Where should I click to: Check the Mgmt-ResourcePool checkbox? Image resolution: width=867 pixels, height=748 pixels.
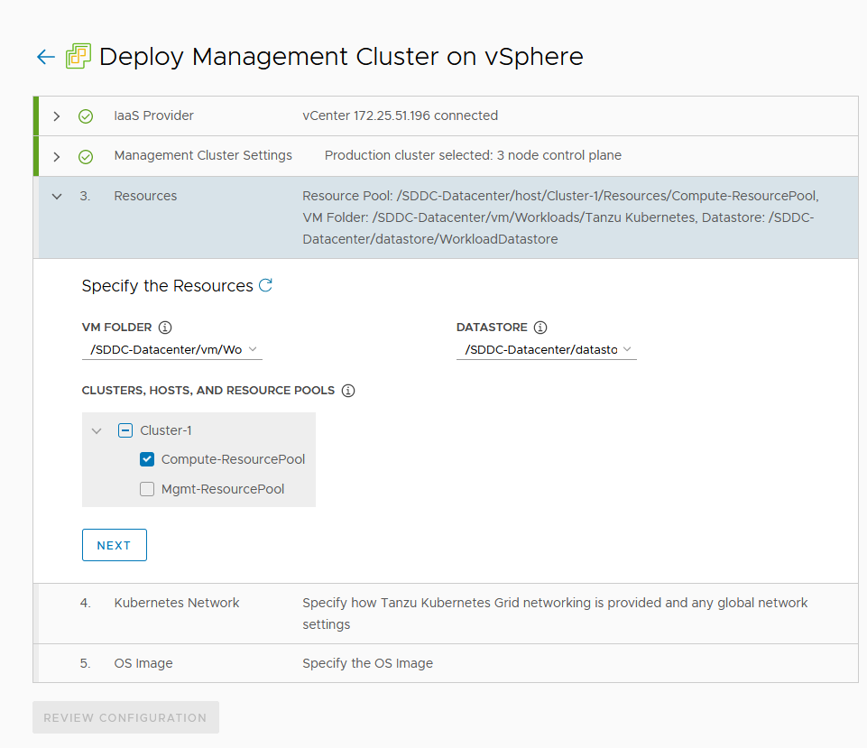(x=147, y=489)
